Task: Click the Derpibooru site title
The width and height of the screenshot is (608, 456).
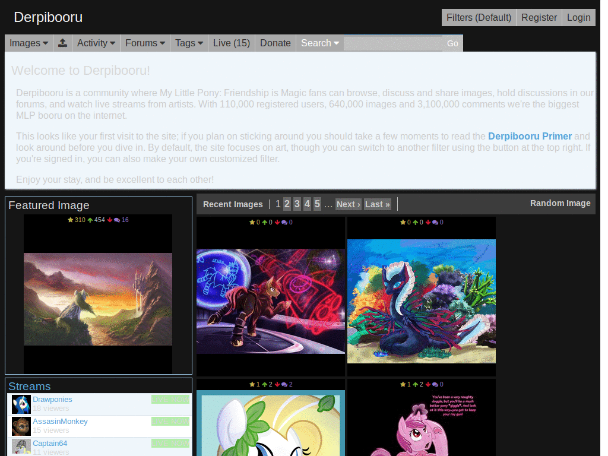Action: pos(48,17)
